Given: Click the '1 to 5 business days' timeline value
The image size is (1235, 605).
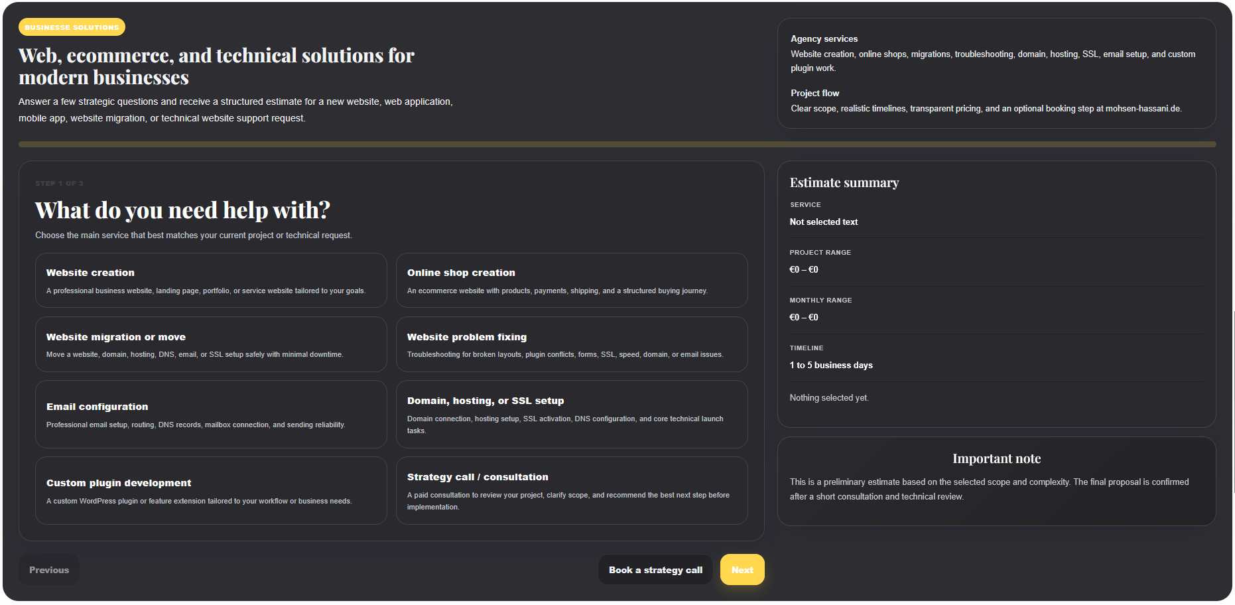Looking at the screenshot, I should 831,366.
